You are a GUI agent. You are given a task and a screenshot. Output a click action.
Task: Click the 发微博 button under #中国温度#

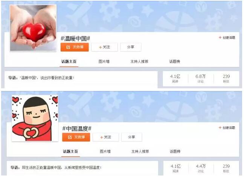coord(76,137)
